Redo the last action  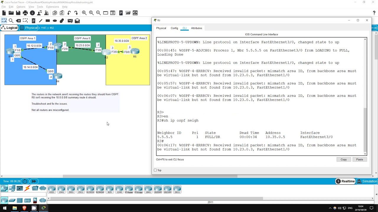tap(76, 13)
